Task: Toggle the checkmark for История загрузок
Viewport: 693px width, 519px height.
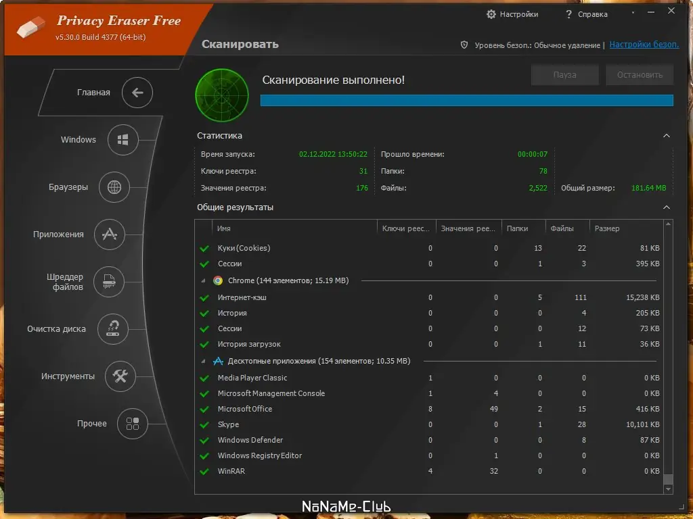Action: tap(204, 344)
